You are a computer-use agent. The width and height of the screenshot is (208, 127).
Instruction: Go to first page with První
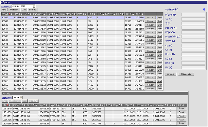point(4,10)
